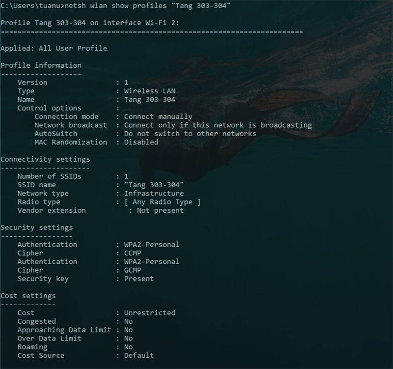Select the 'Network type : Infrastructure' row
Image resolution: width=393 pixels, height=369 pixels.
[x=101, y=194]
